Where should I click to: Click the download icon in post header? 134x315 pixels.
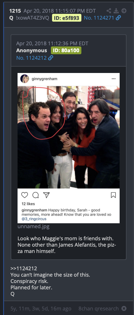pyautogui.click(x=116, y=11)
